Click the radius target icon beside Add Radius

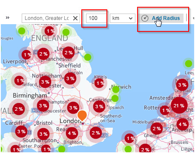145,18
